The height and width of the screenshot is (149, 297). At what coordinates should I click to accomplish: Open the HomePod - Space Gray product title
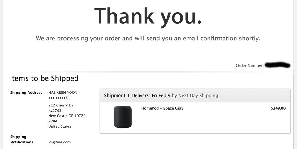click(162, 108)
